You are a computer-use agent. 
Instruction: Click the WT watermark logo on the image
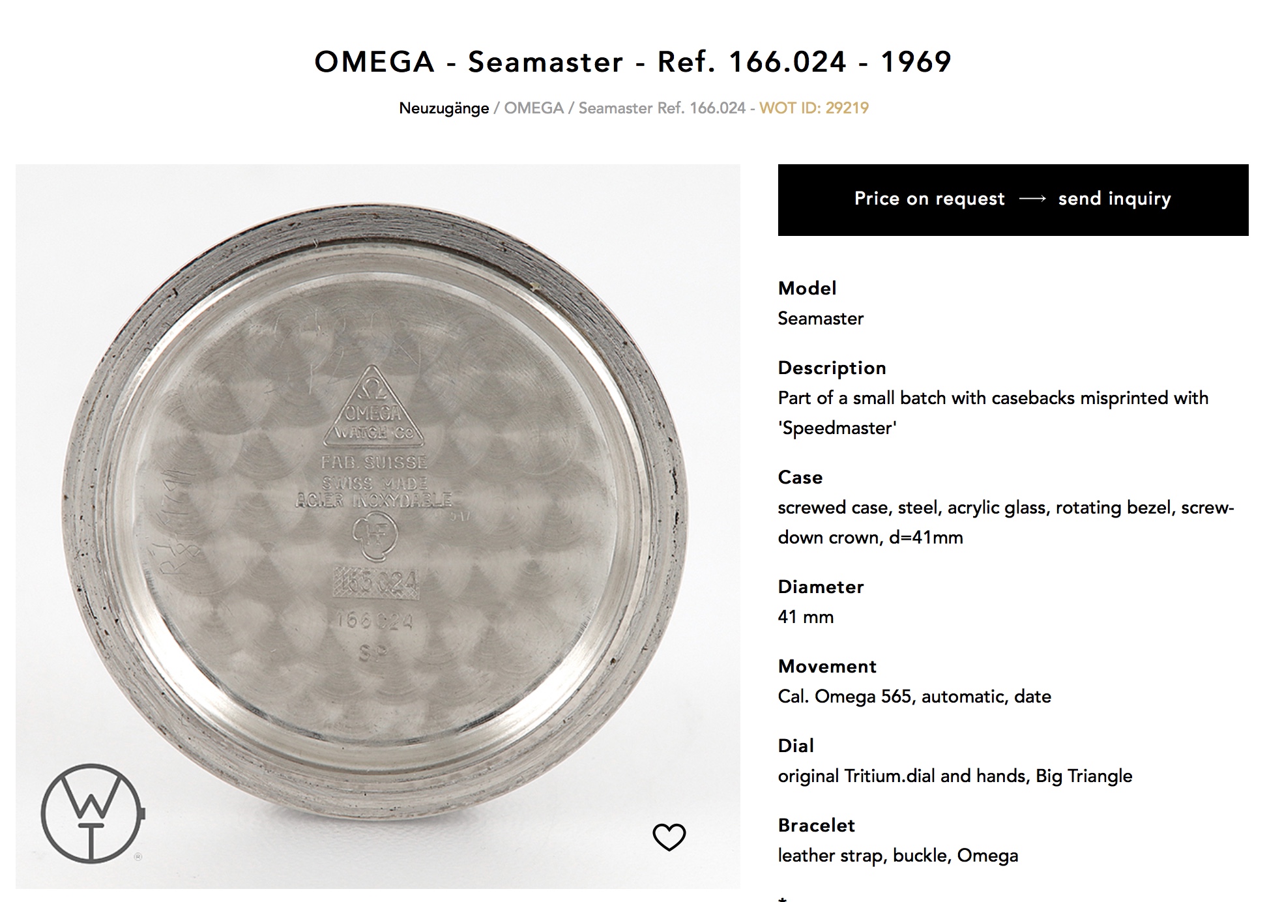tap(92, 813)
